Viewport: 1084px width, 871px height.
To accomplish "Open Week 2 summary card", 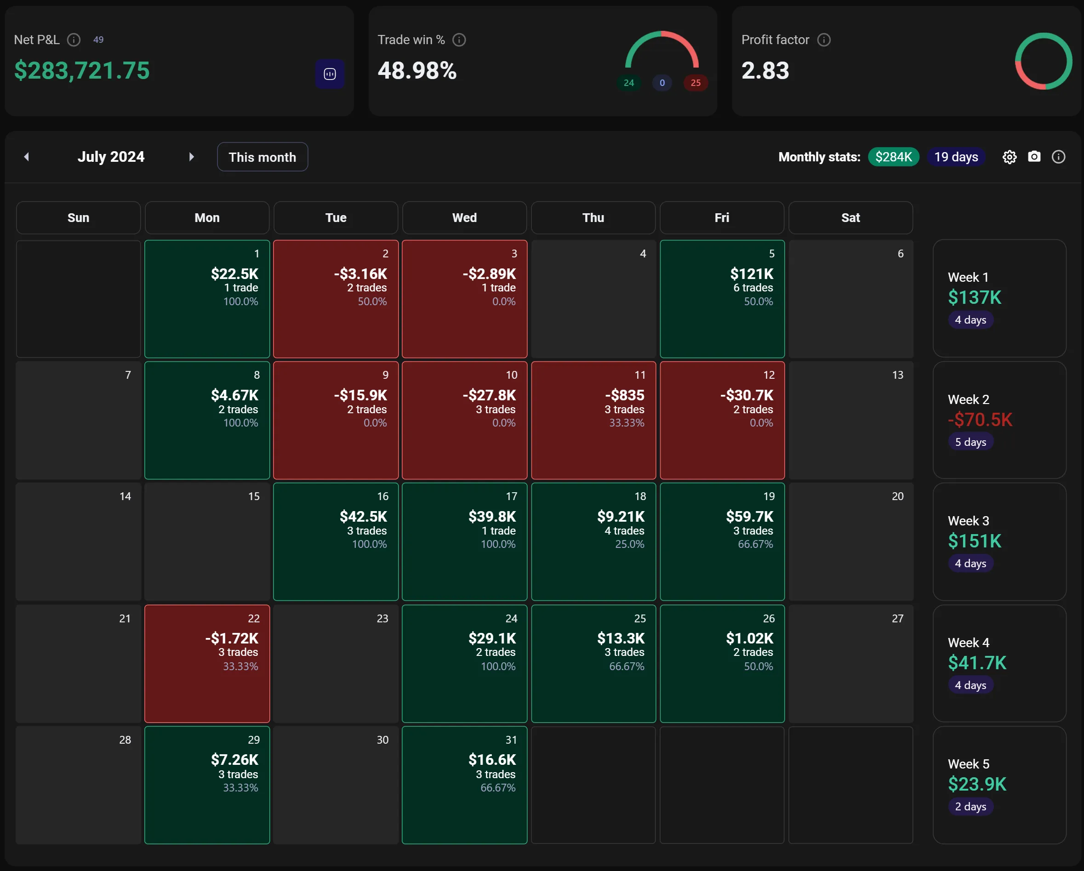I will tap(999, 420).
